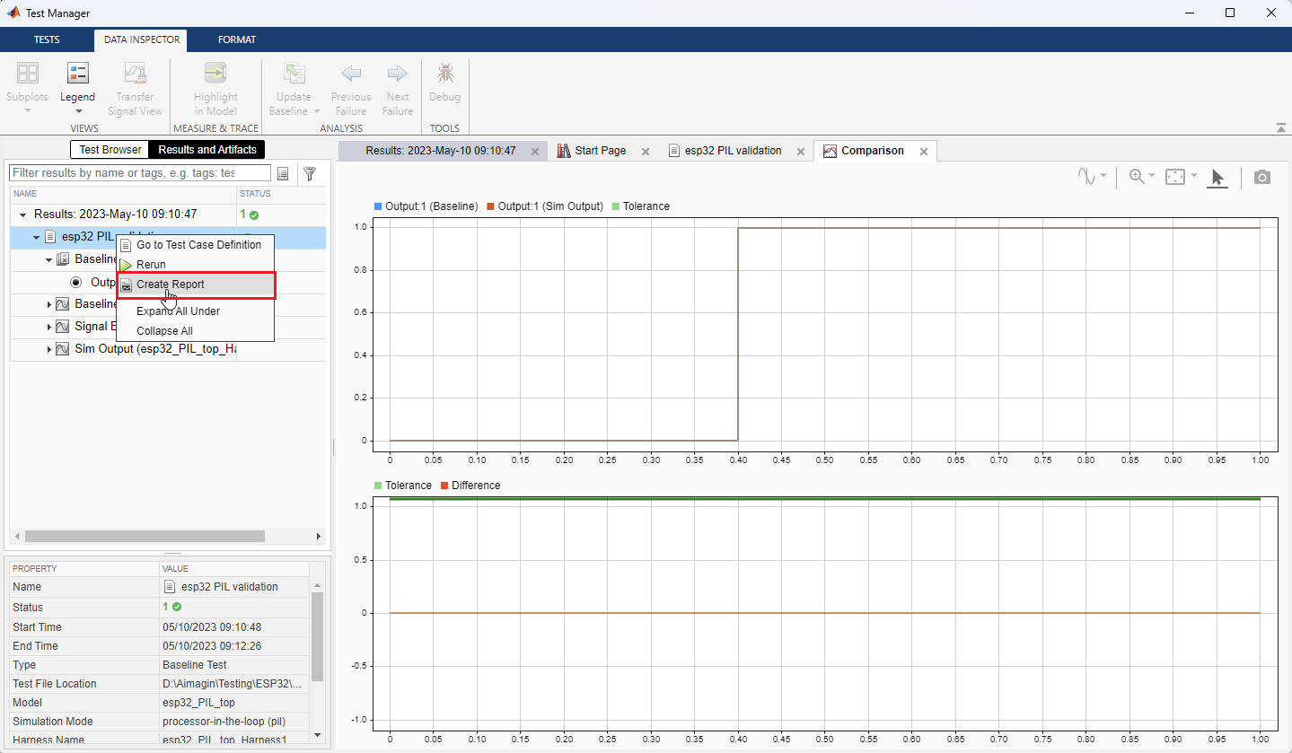
Task: Switch to the Start Page tab
Action: (x=601, y=151)
